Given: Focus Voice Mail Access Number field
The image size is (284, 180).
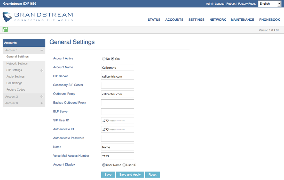Looking at the screenshot, I should point(117,156).
